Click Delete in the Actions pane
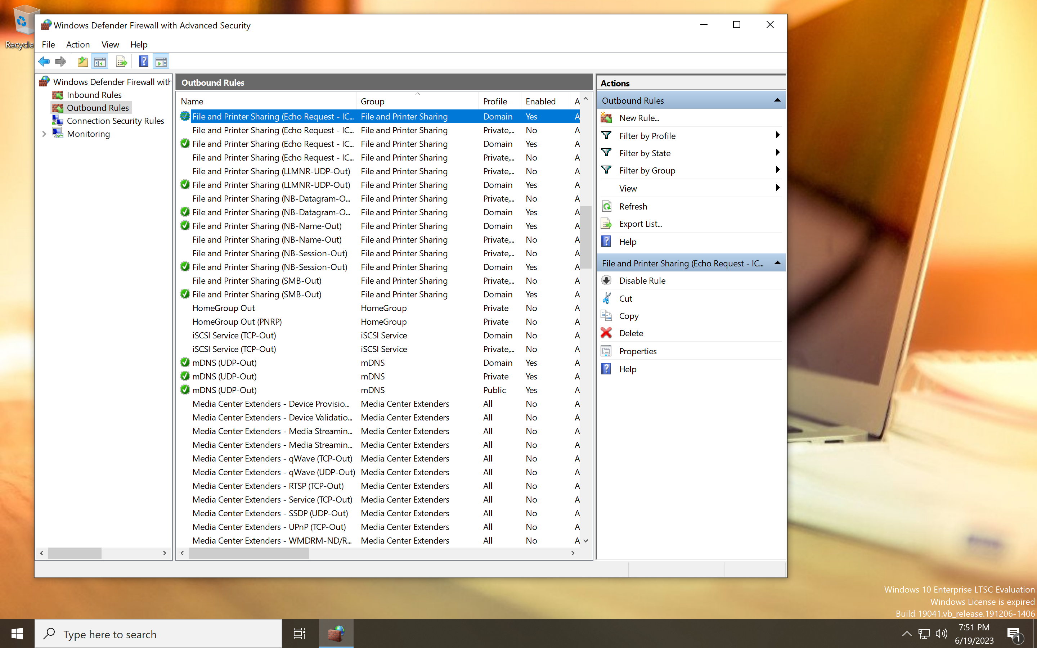Viewport: 1037px width, 648px height. point(631,333)
